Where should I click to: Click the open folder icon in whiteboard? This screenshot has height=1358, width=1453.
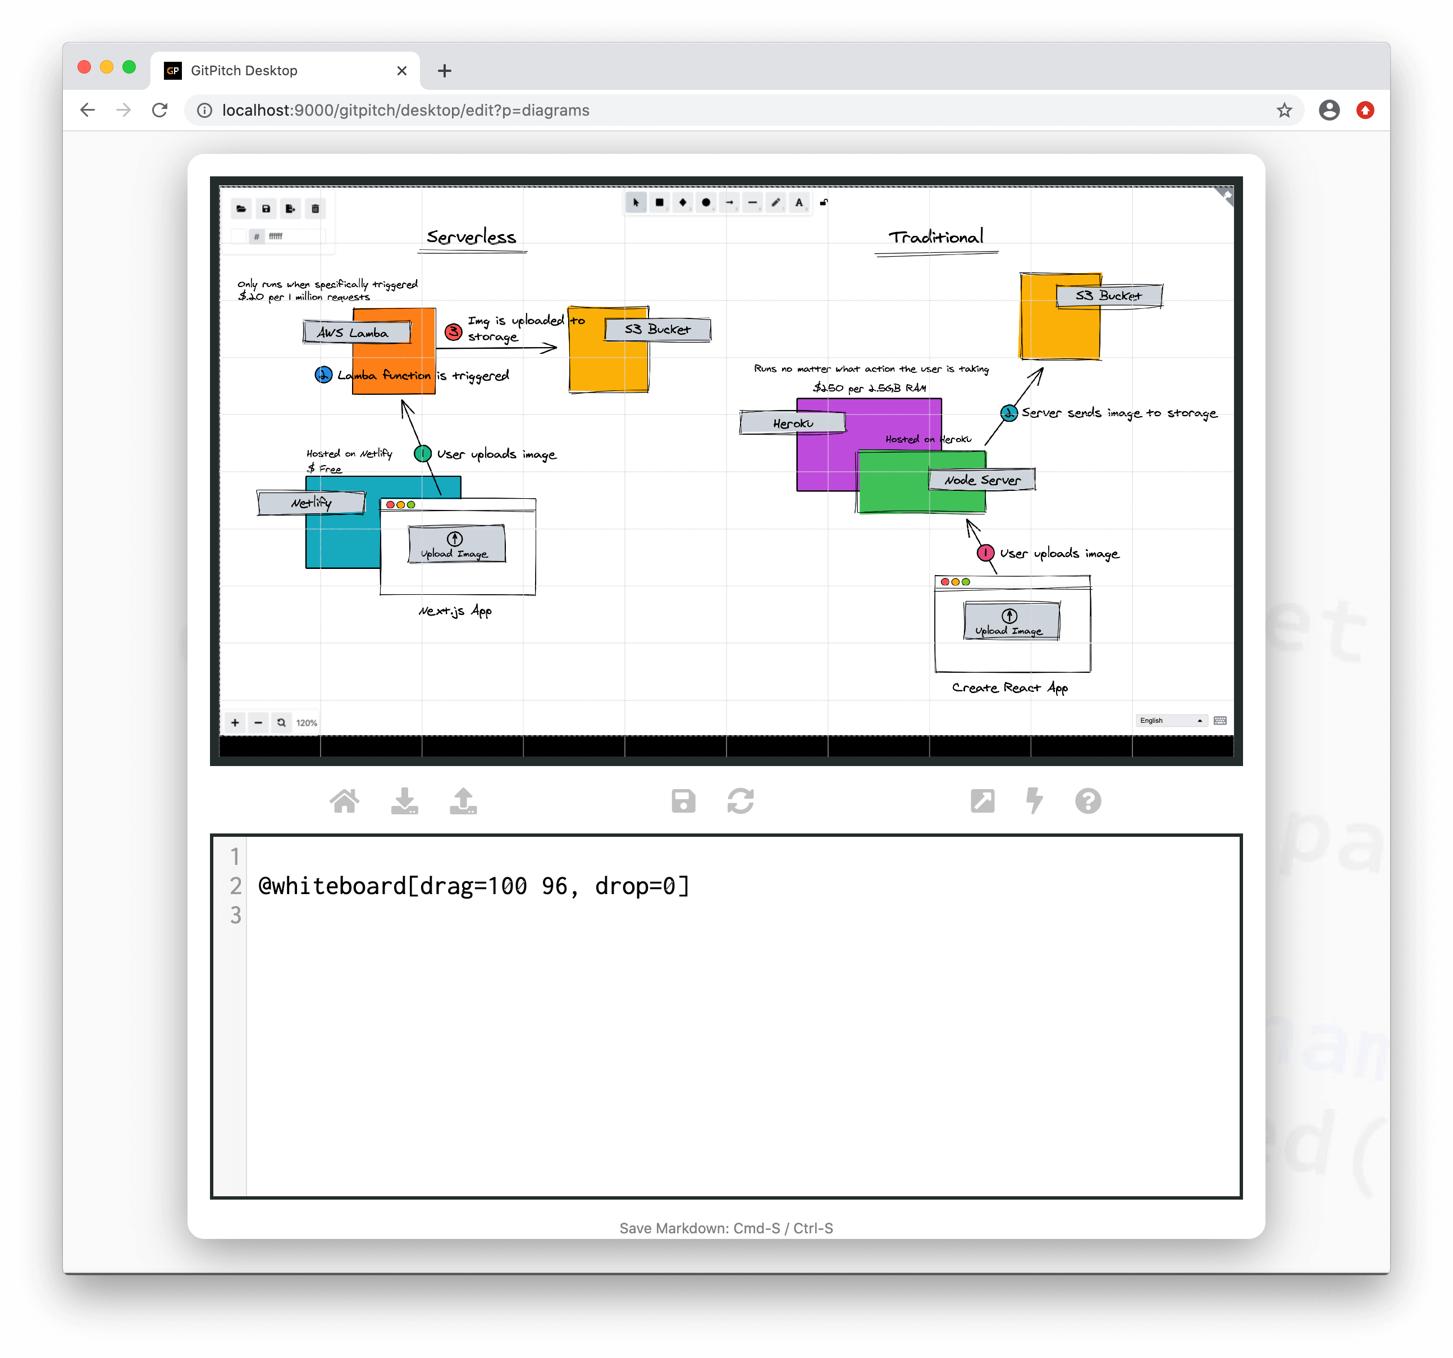[x=241, y=209]
